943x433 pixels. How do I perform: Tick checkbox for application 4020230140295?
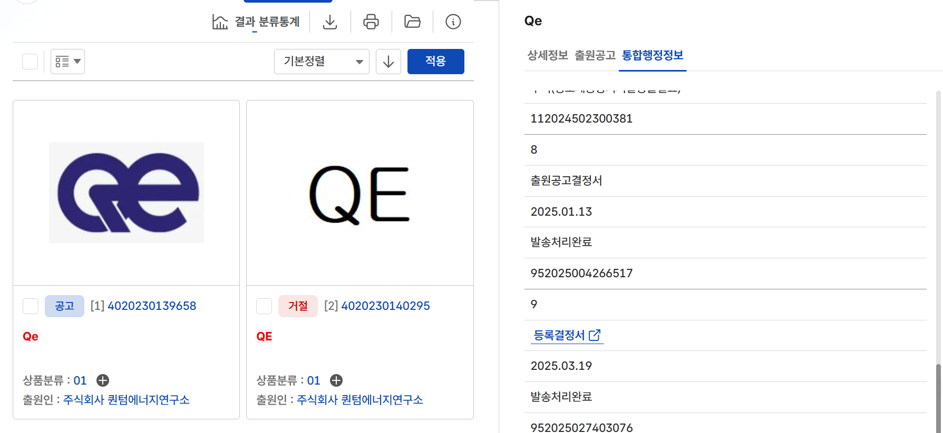coord(264,306)
